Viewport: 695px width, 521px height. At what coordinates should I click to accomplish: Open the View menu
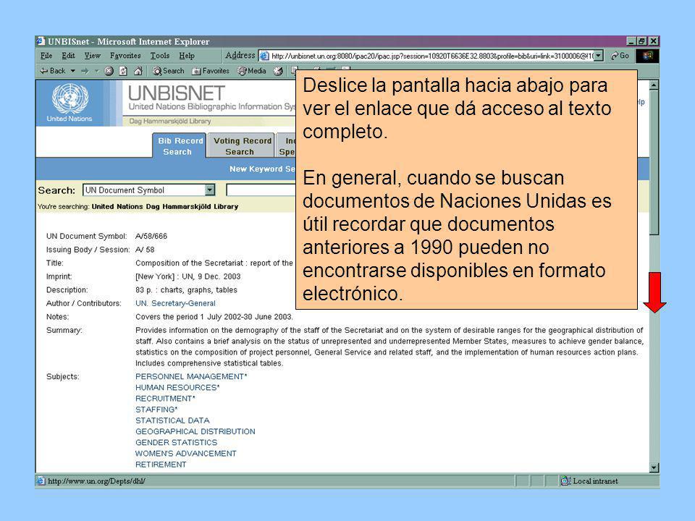92,56
